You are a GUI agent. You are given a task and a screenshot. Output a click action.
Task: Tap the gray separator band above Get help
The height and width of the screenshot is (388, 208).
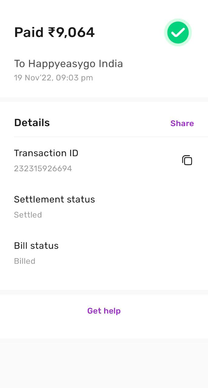104,292
